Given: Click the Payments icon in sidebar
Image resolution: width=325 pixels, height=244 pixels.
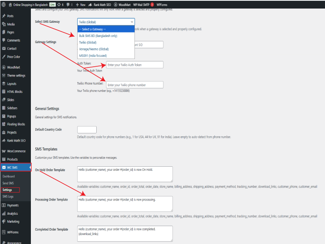Looking at the screenshot, I should pyautogui.click(x=4, y=205).
